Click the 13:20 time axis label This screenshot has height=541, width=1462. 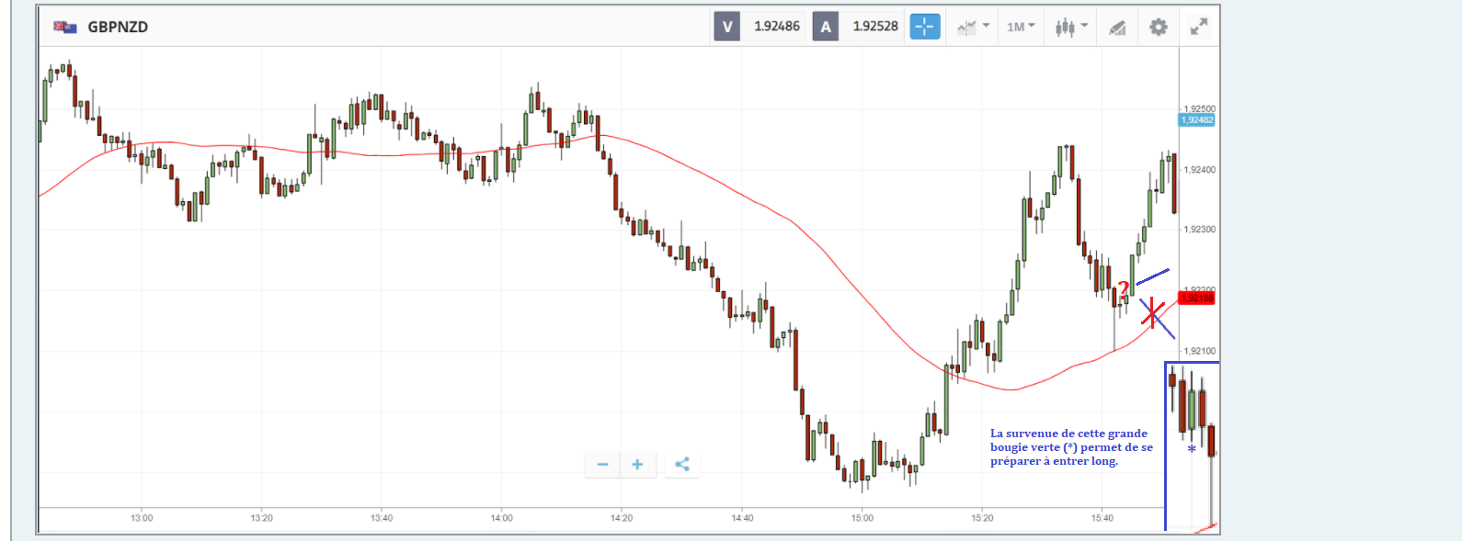pyautogui.click(x=262, y=518)
